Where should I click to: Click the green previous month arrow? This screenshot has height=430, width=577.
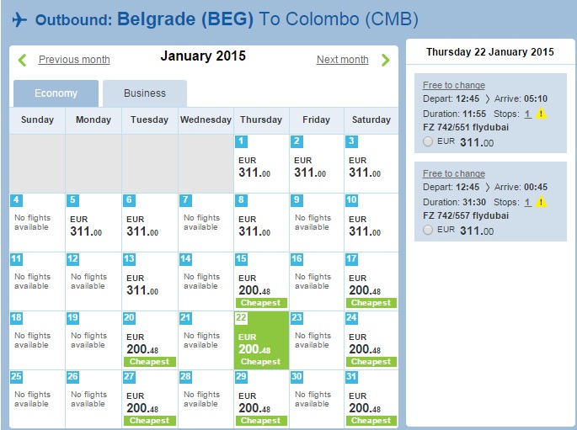[22, 60]
